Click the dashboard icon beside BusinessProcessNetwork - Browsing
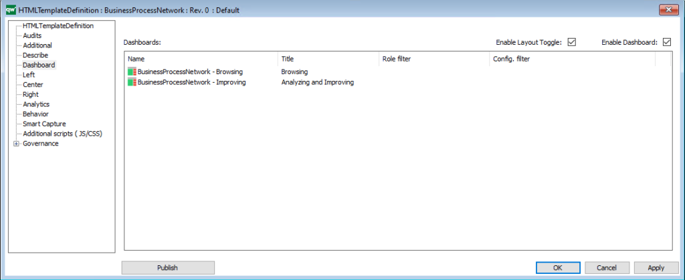Screen dimensions: 685x280 pos(132,72)
